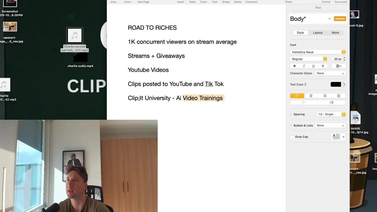Image resolution: width=377 pixels, height=212 pixels.
Task: Click highlighted 'Video Trainings' text
Action: click(x=203, y=98)
